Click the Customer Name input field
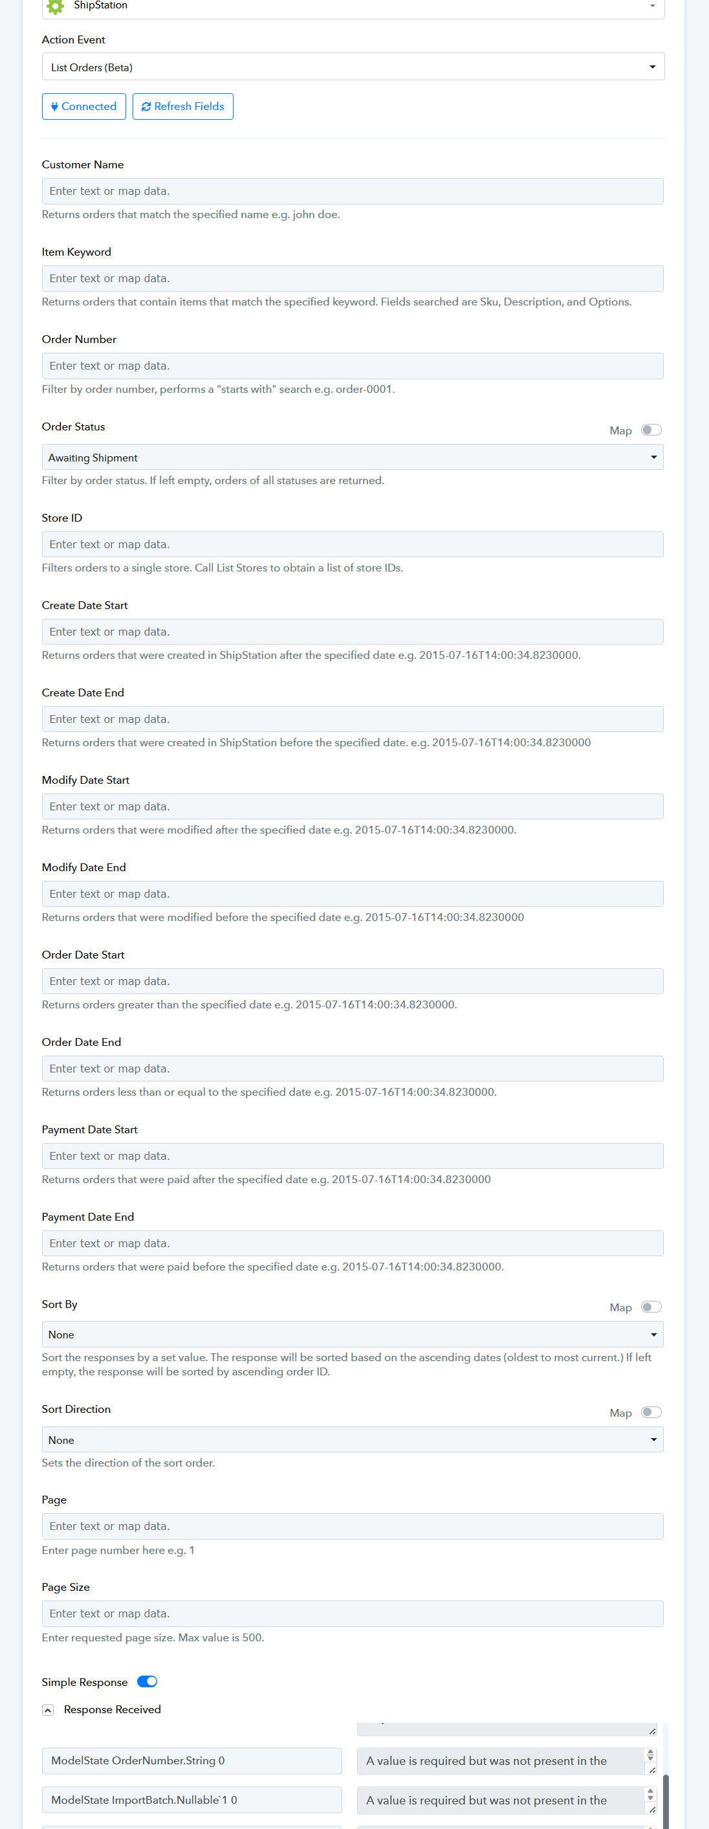This screenshot has height=1829, width=709. pos(353,191)
